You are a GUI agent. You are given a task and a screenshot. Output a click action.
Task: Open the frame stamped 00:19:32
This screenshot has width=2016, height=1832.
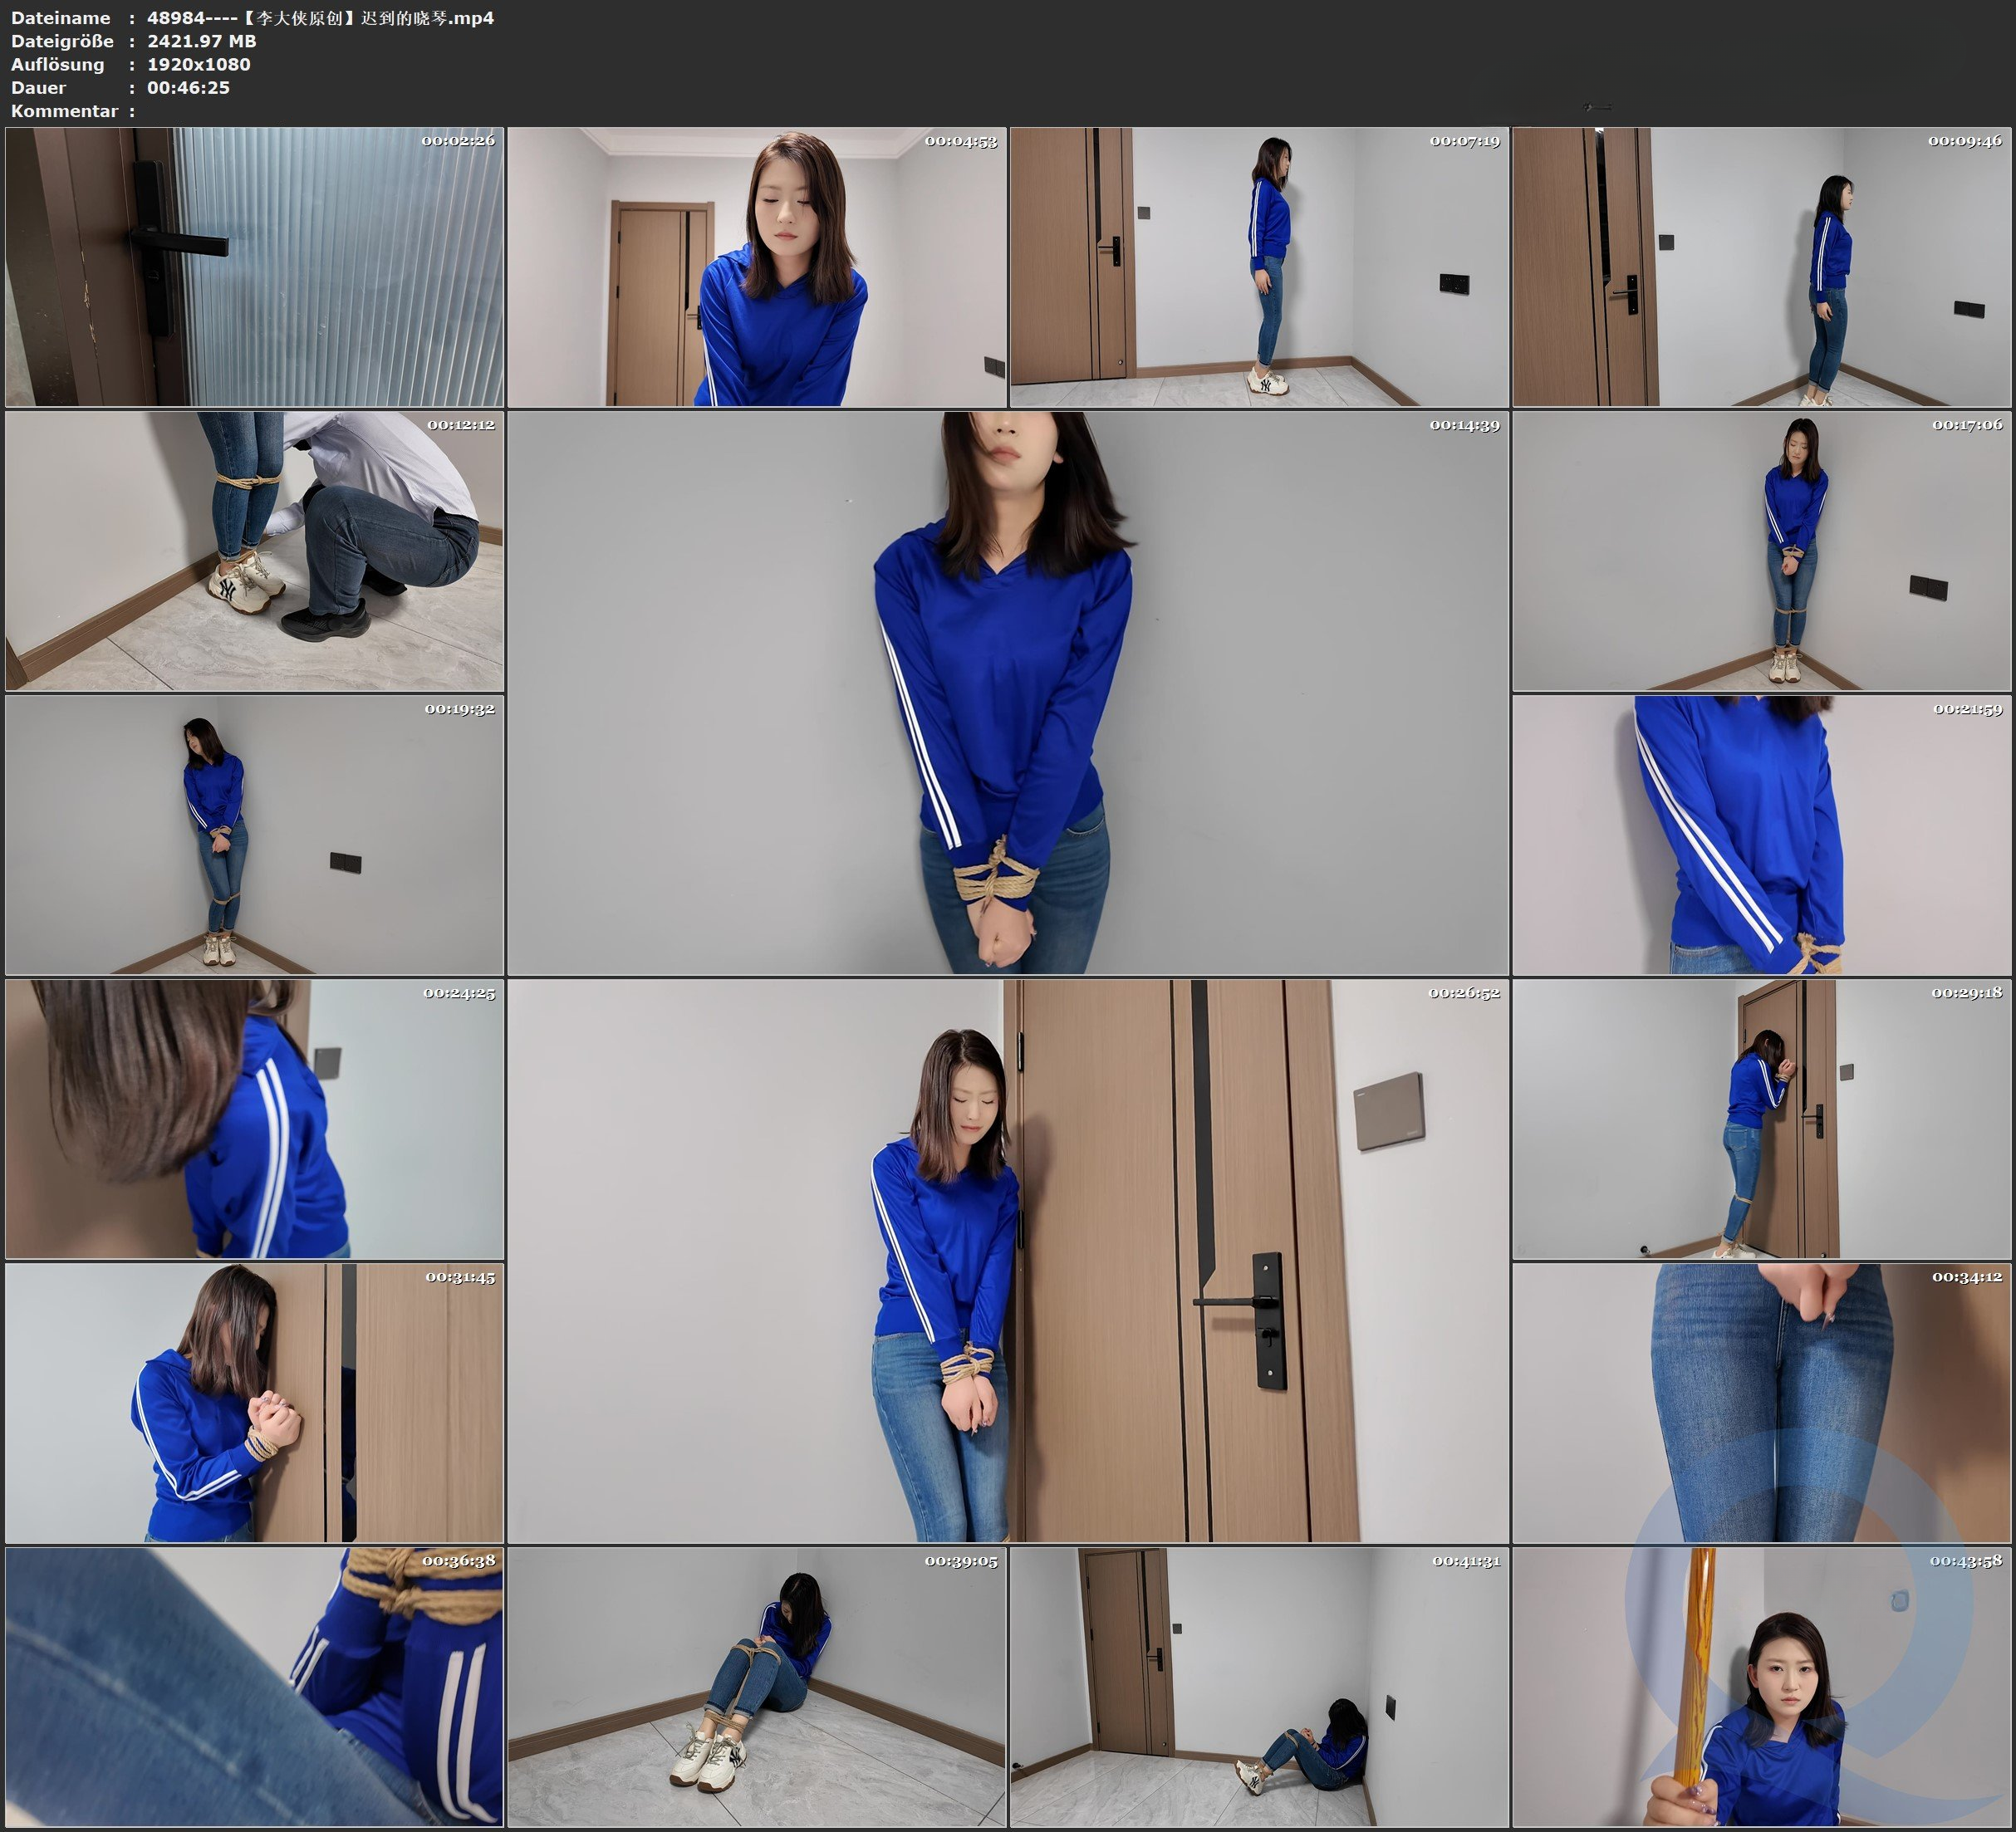254,835
